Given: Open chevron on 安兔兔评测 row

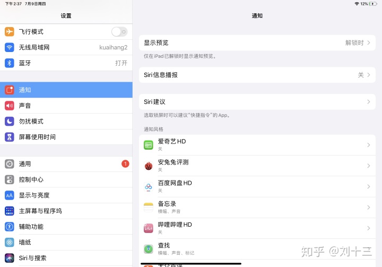Looking at the screenshot, I should click(x=369, y=166).
